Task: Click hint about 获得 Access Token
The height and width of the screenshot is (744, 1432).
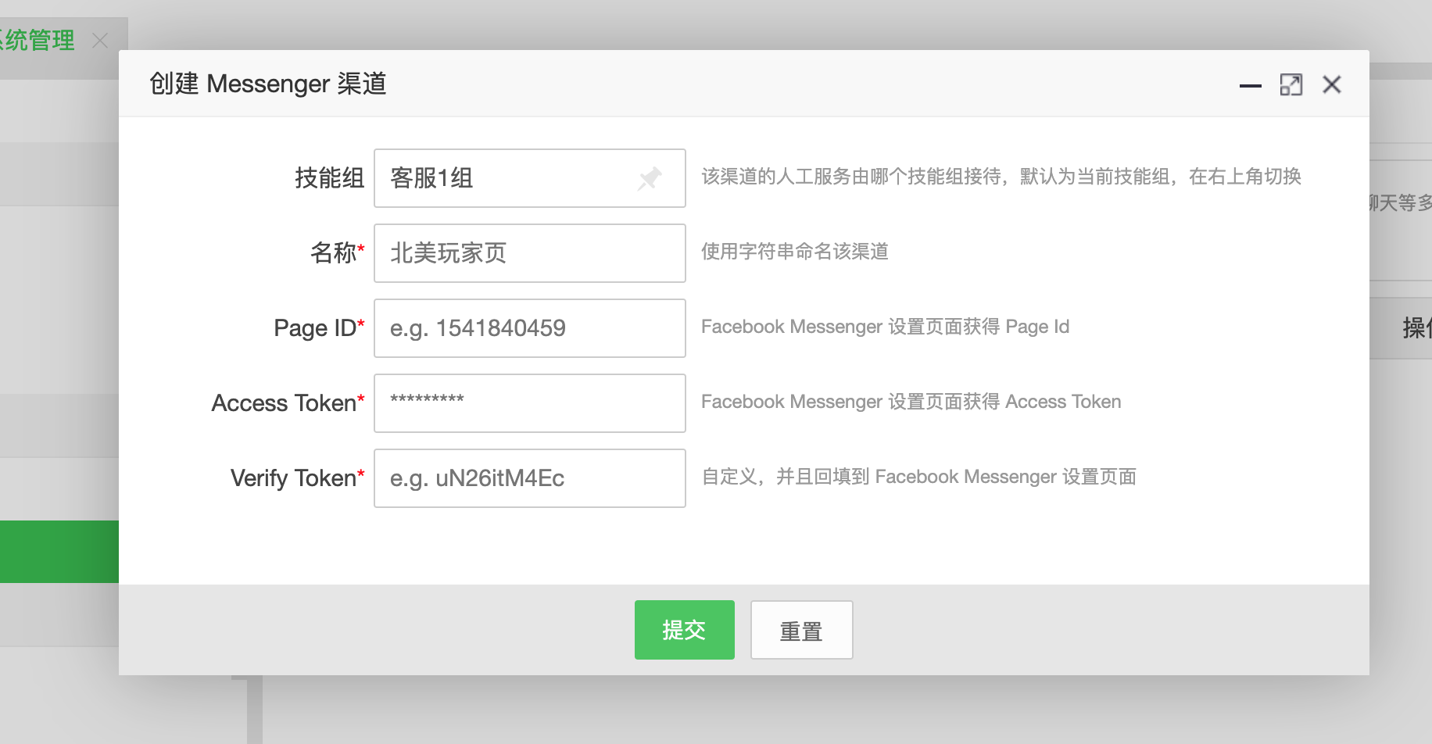Action: point(911,402)
